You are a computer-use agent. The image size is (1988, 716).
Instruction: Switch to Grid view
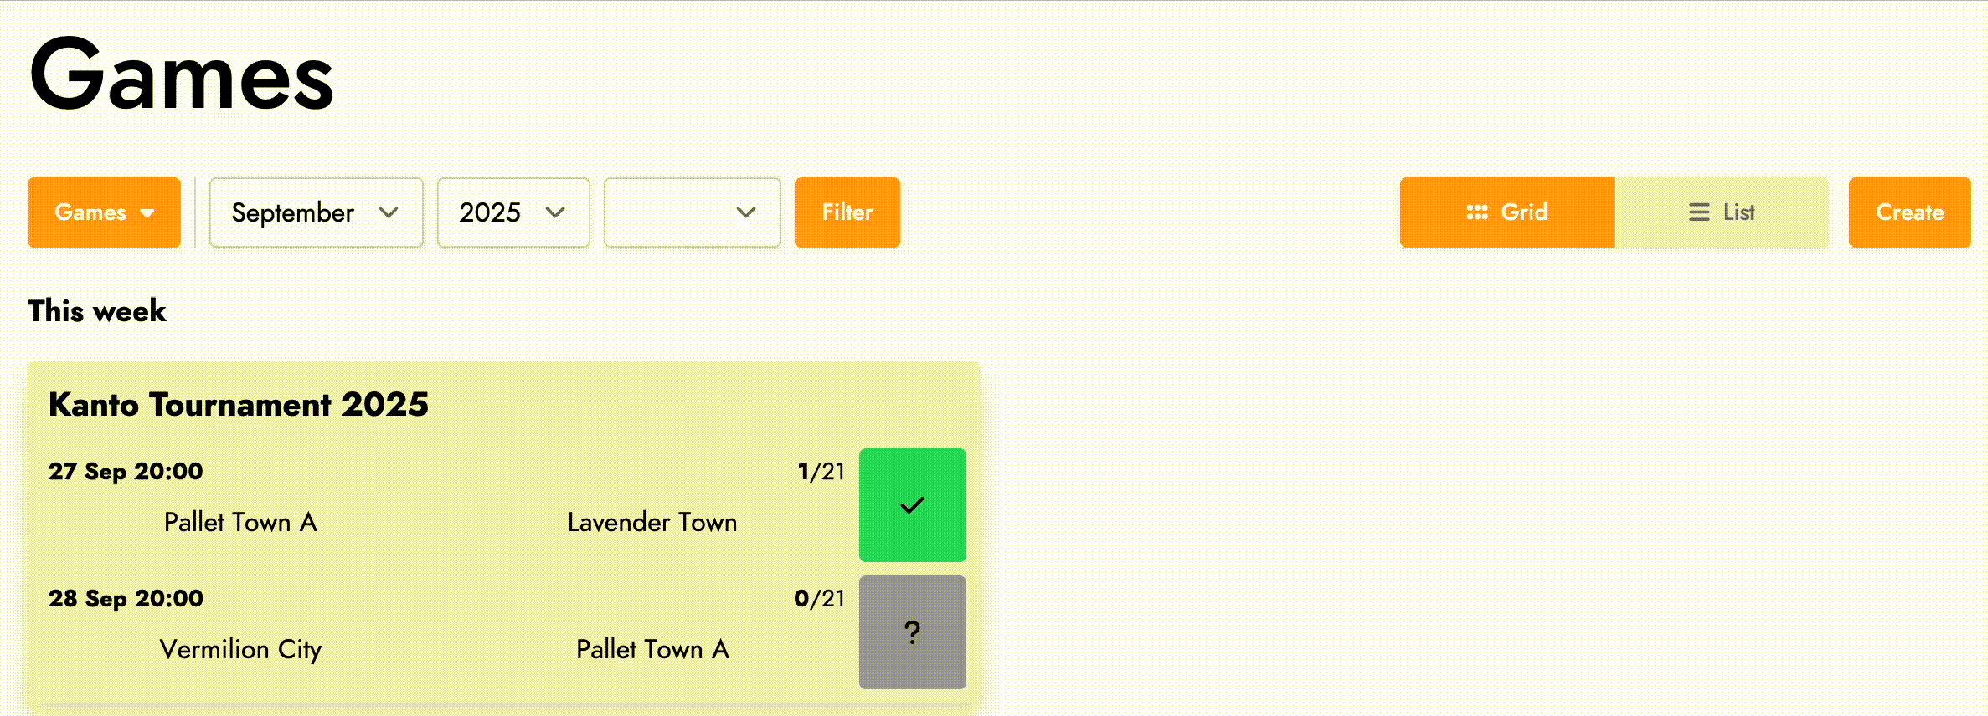(x=1506, y=212)
